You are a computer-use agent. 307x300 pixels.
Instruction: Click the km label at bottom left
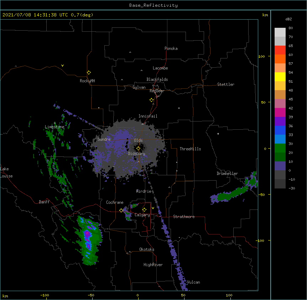(5, 296)
